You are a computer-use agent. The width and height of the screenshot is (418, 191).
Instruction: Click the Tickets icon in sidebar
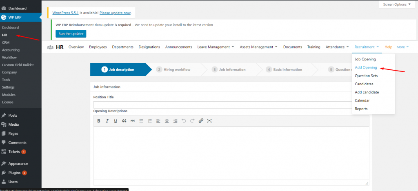(4, 151)
